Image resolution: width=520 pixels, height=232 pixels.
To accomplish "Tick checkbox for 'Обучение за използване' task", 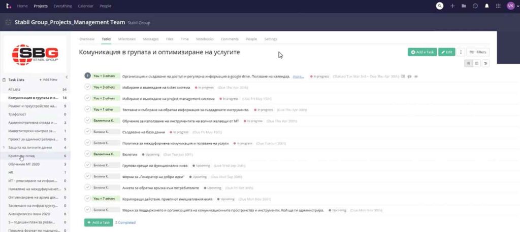I will 87,121.
